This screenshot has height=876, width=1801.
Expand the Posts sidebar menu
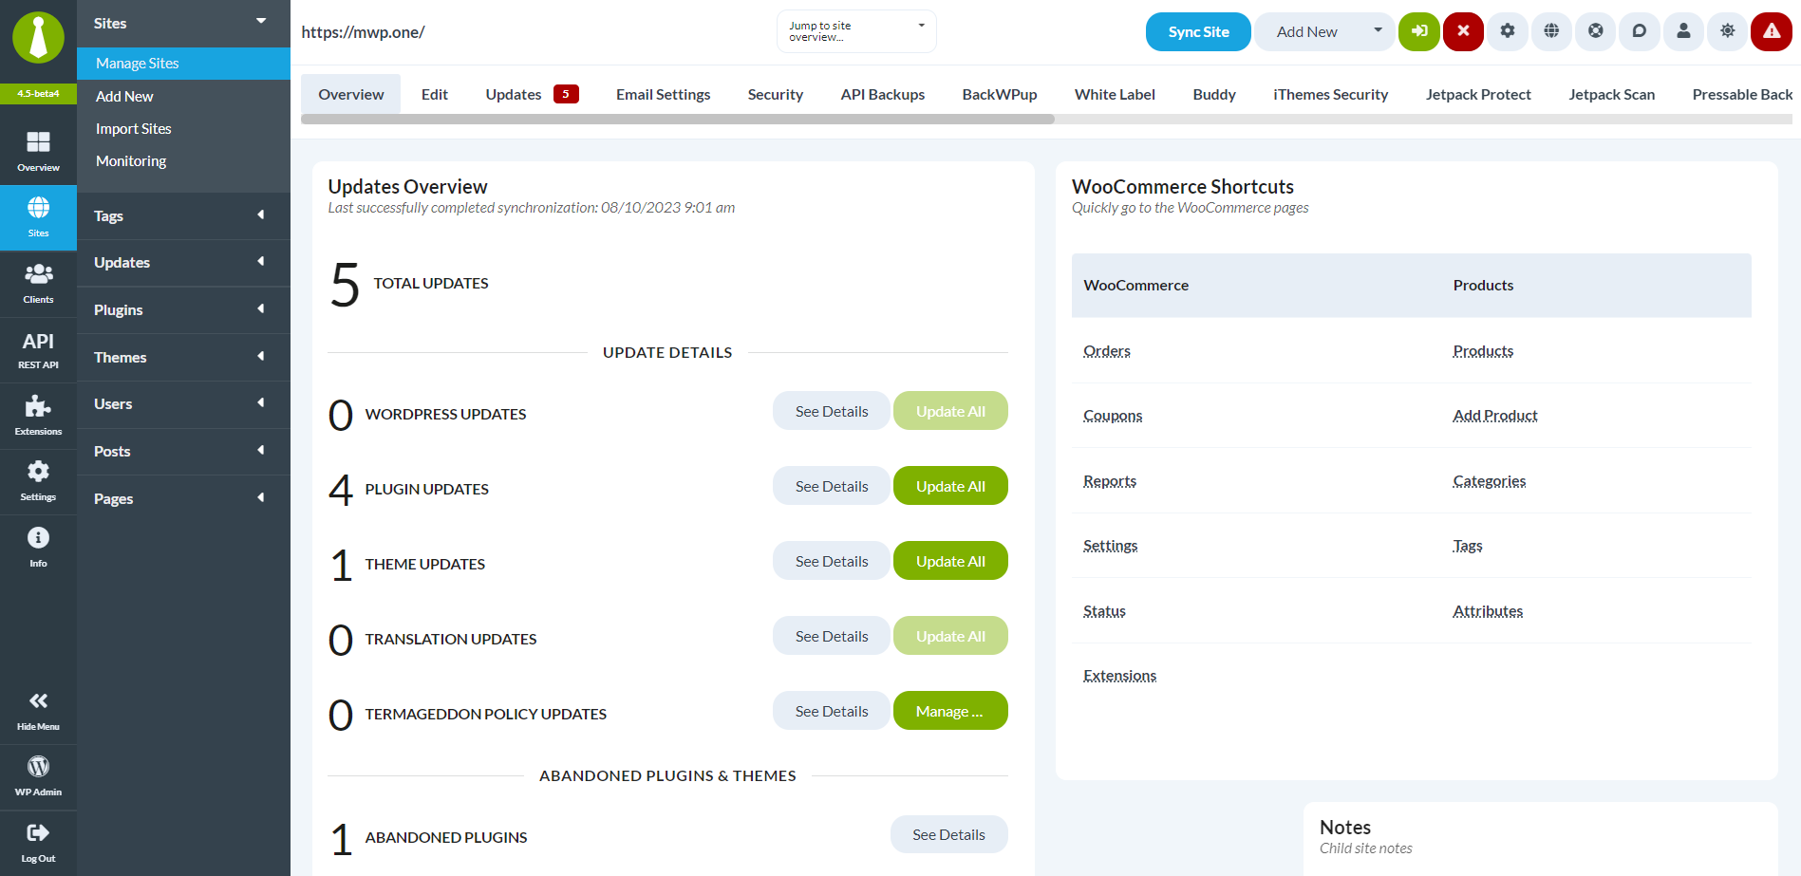183,451
